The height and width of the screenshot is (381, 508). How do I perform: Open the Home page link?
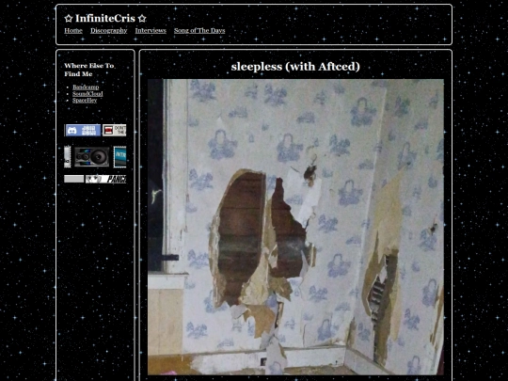(73, 30)
